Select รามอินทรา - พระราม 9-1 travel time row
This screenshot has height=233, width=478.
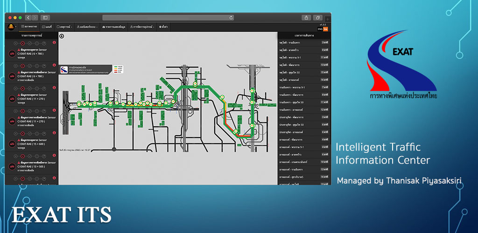pos(304,87)
